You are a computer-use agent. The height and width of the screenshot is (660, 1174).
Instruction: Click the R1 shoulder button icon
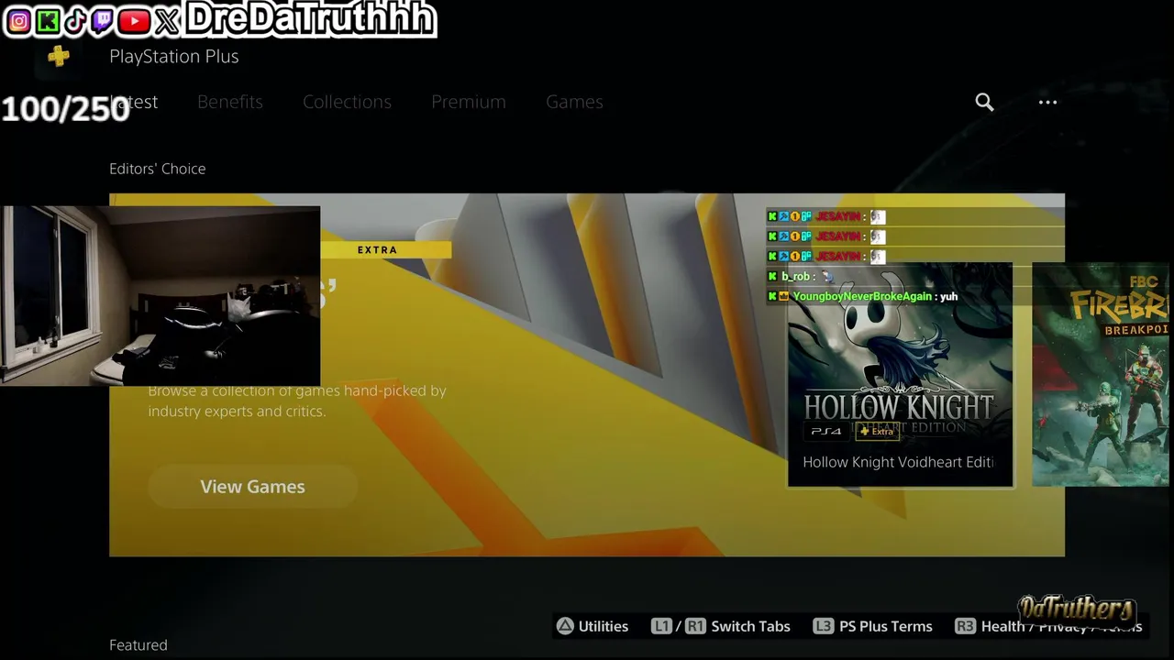tap(695, 626)
